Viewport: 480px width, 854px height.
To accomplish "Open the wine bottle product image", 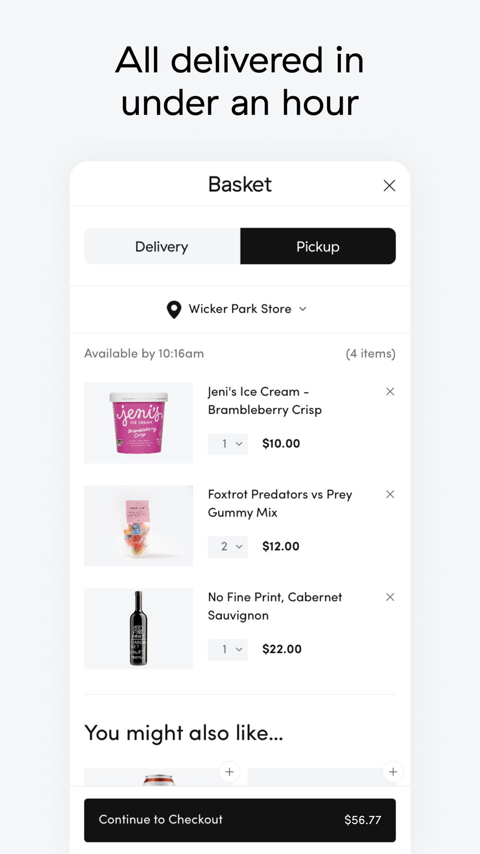I will [x=139, y=628].
